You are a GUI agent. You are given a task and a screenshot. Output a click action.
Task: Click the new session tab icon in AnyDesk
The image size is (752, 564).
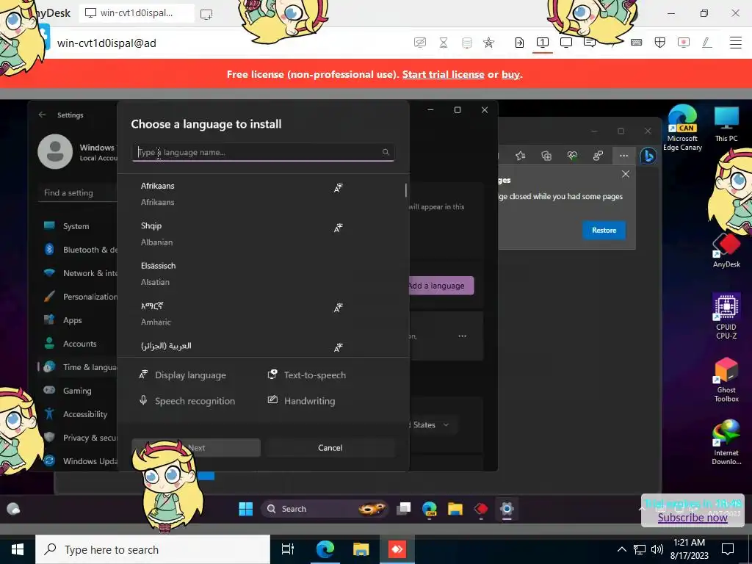coord(206,14)
